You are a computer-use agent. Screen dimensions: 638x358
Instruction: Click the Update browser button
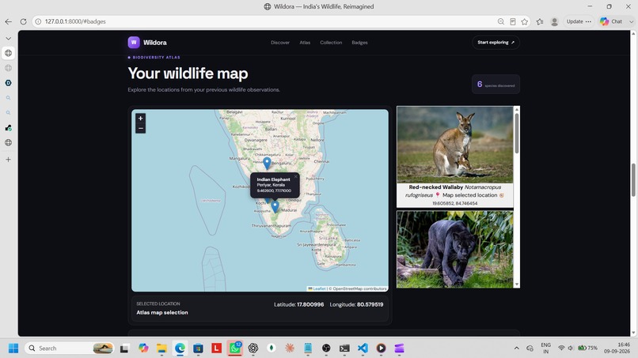(579, 21)
